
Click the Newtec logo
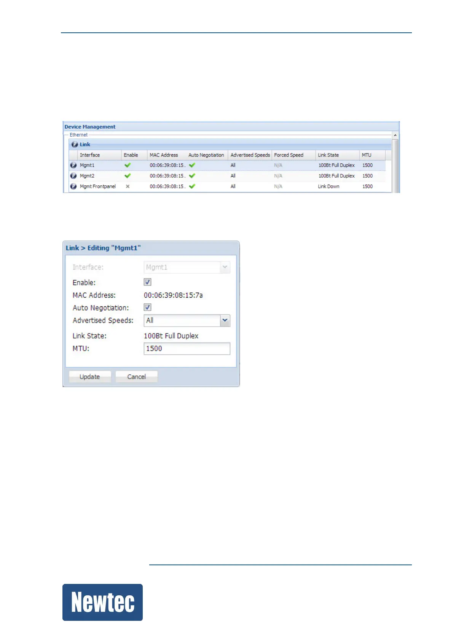click(x=102, y=602)
